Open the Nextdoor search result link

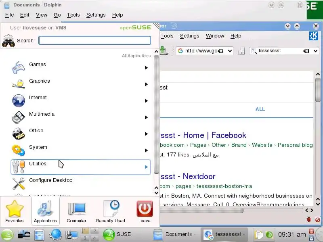188,176
